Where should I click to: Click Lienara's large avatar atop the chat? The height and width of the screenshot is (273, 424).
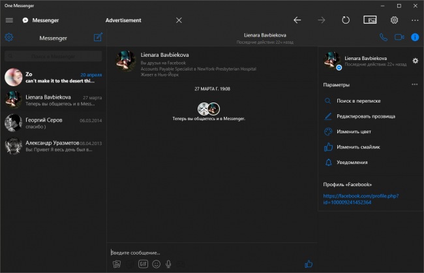coord(126,61)
